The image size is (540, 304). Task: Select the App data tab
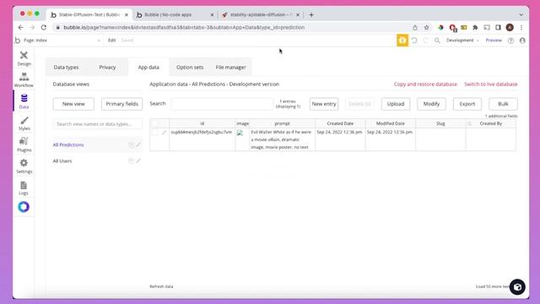point(148,68)
